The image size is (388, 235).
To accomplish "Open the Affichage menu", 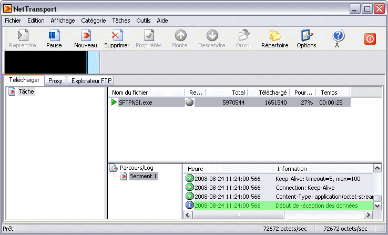I will click(63, 21).
